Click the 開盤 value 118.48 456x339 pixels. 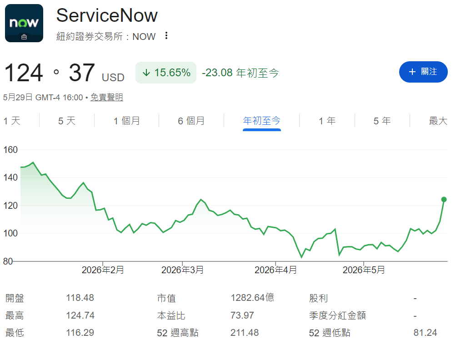pyautogui.click(x=80, y=298)
